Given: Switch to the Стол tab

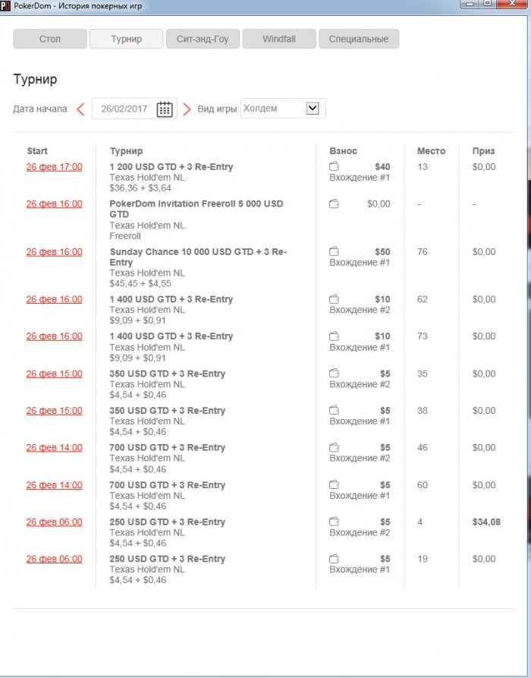Looking at the screenshot, I should pos(50,39).
